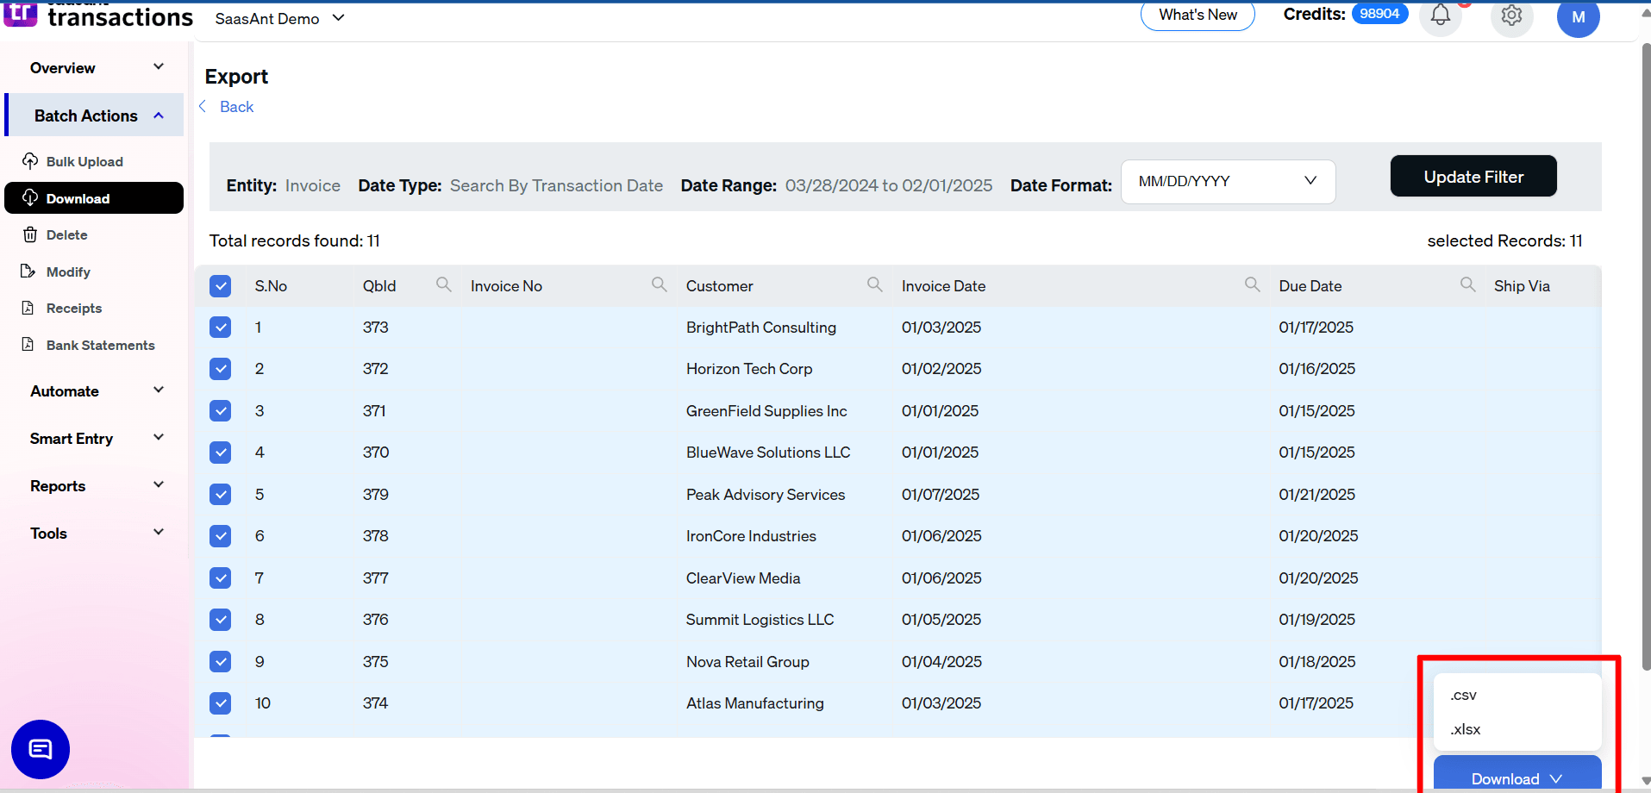Uncheck the BrightPath Consulting row
This screenshot has height=793, width=1651.
pos(220,327)
